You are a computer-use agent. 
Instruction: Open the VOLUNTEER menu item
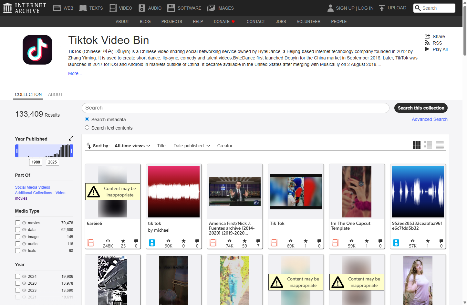pyautogui.click(x=308, y=22)
